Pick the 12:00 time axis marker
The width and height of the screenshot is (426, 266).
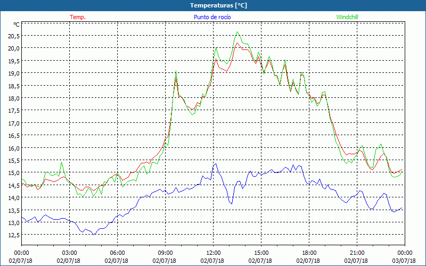(x=214, y=253)
